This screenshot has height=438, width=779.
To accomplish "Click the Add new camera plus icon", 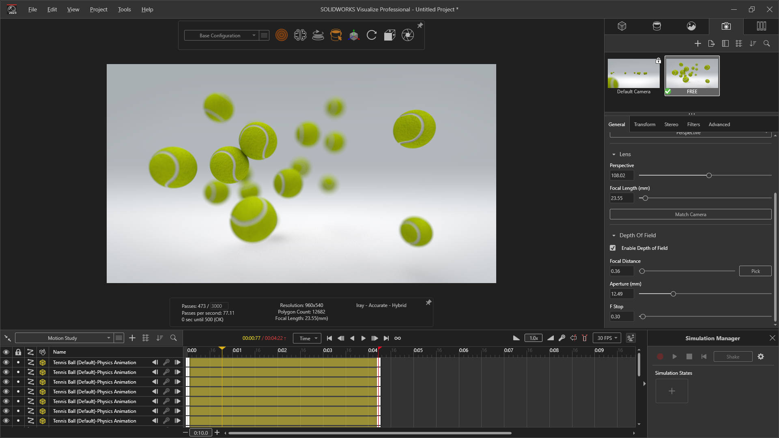I will [698, 43].
